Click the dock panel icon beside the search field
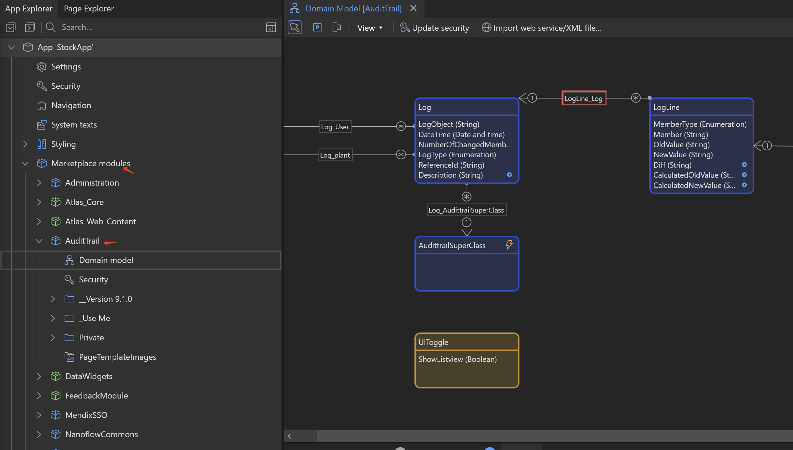Viewport: 793px width, 450px height. [271, 27]
